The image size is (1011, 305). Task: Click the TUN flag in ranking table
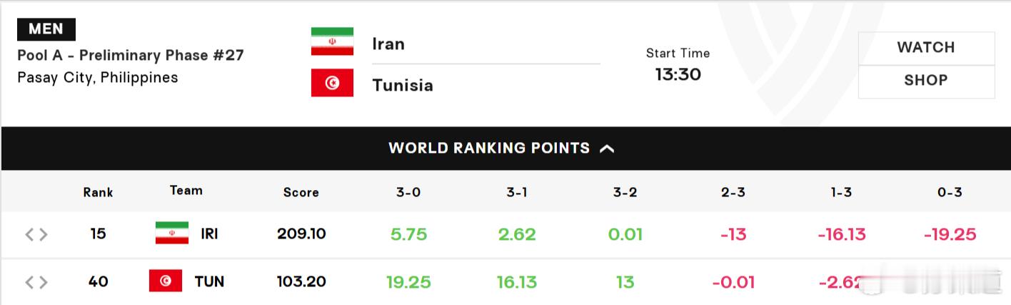point(166,281)
